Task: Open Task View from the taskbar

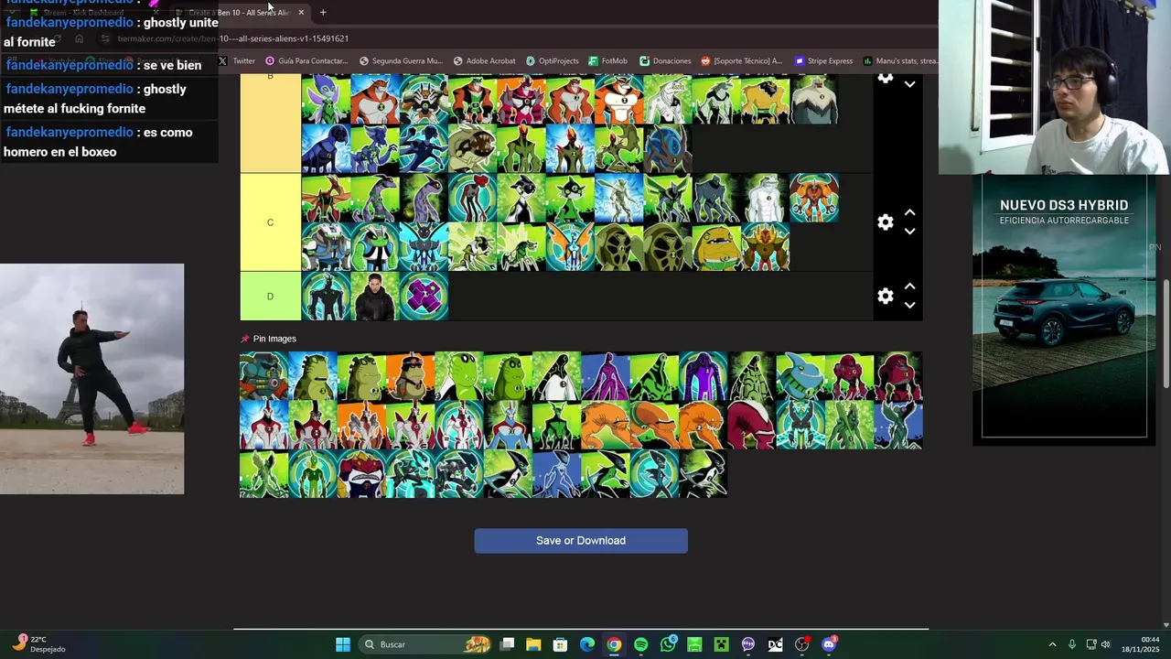Action: (x=508, y=644)
